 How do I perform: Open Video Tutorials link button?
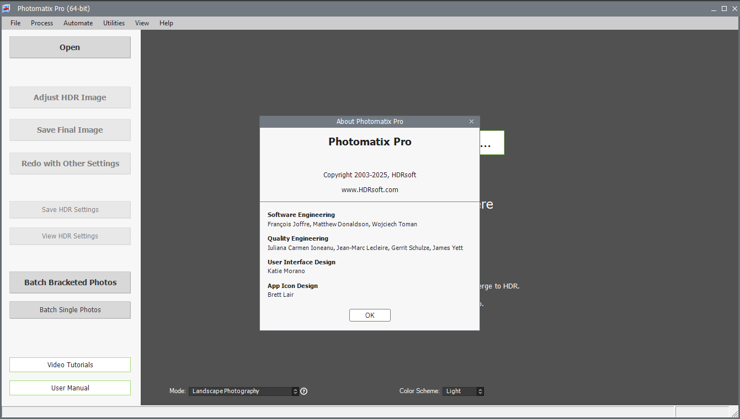[70, 365]
